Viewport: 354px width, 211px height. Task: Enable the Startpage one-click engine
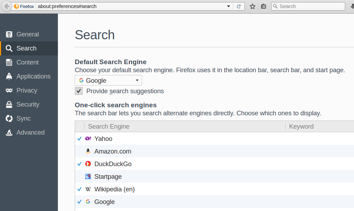[x=80, y=177]
